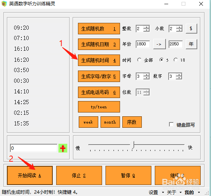Minimize the 英语数字听力训练精灵 window
The height and width of the screenshot is (196, 211).
[166, 4]
